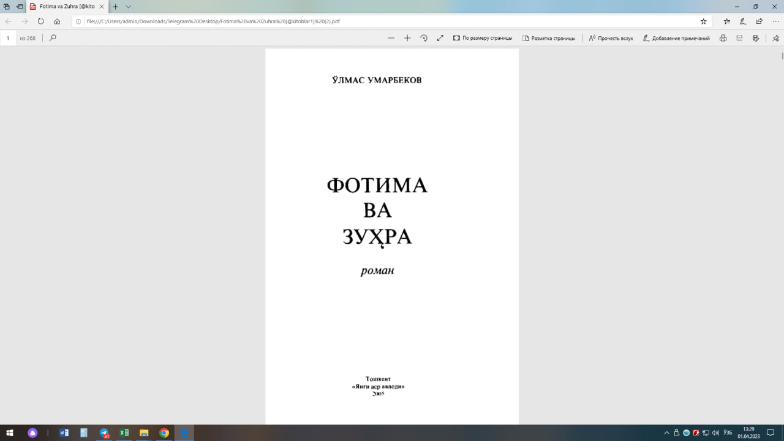Add this page to favorites star
784x441 pixels.
(x=703, y=21)
